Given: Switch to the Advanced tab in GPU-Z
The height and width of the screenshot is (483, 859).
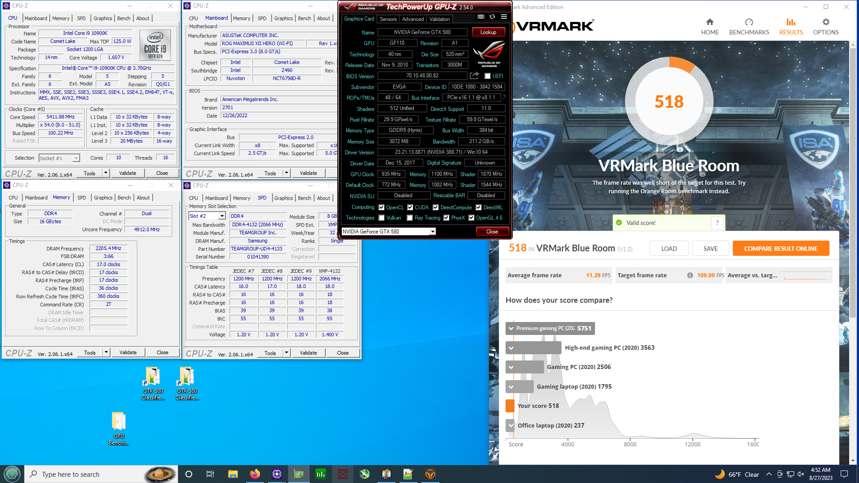Looking at the screenshot, I should tap(412, 19).
